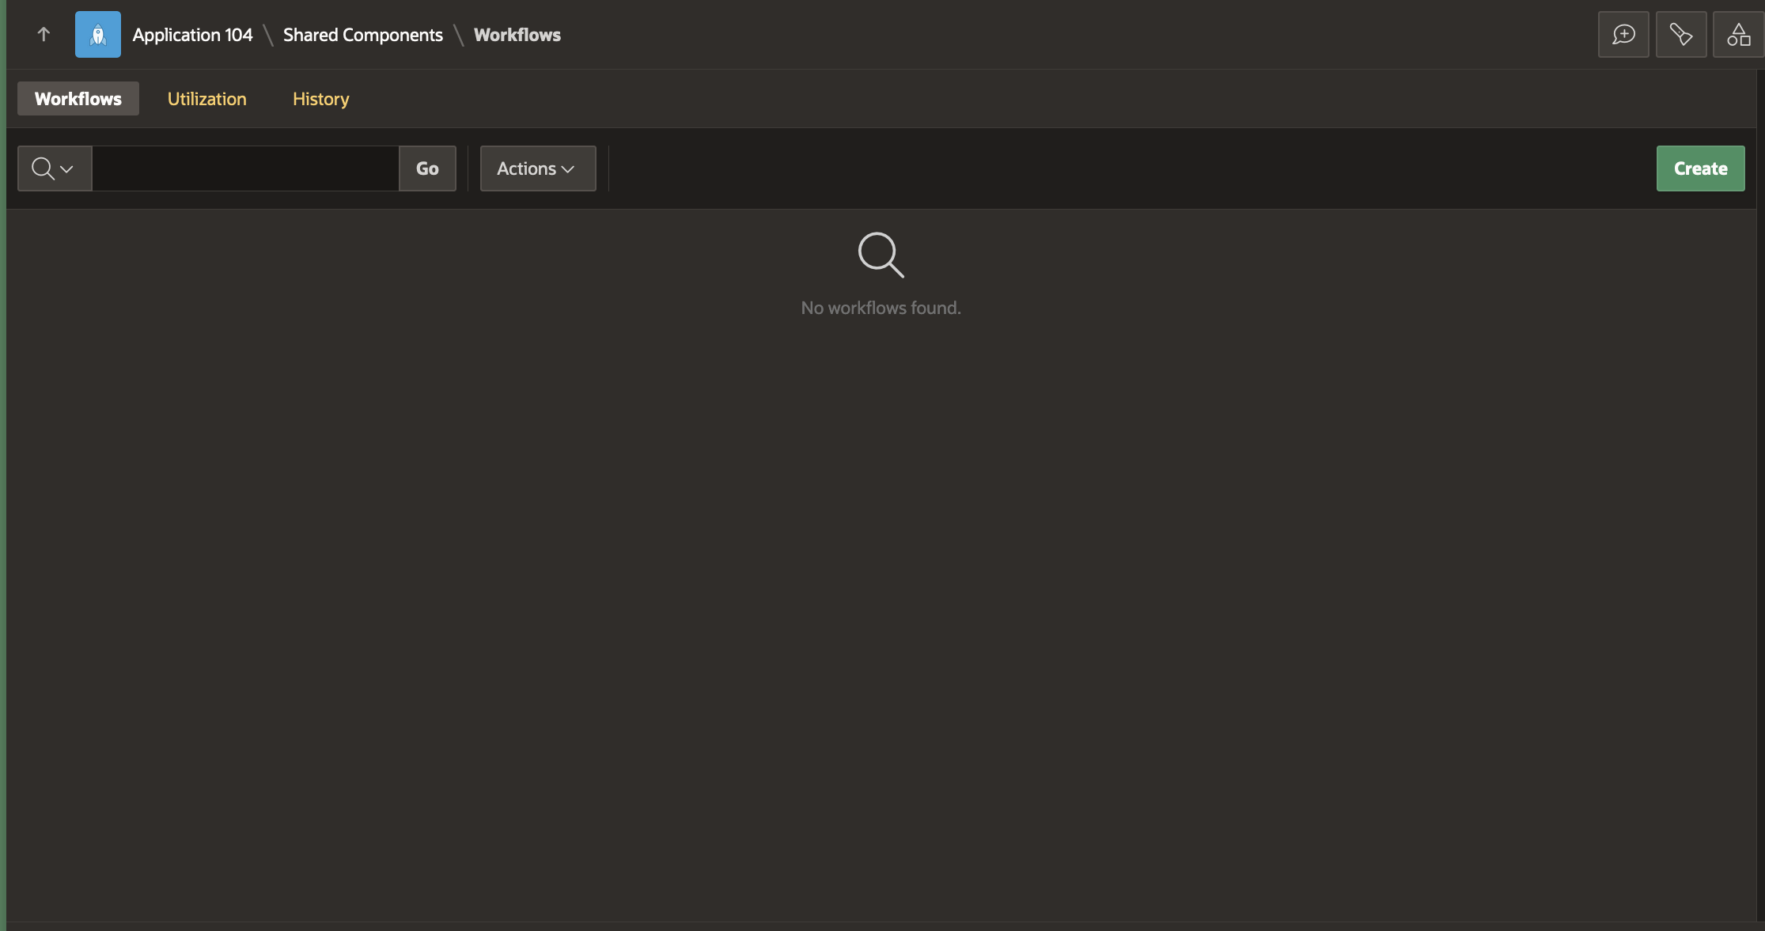Screen dimensions: 1765x931
Task: Click the up arrow navigation icon
Action: click(x=44, y=34)
